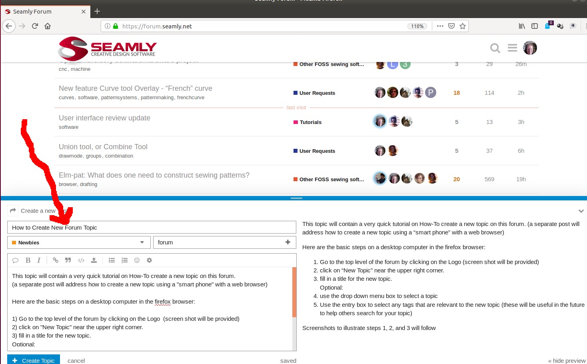587x364 pixels.
Task: Open the forum search icon
Action: click(495, 48)
